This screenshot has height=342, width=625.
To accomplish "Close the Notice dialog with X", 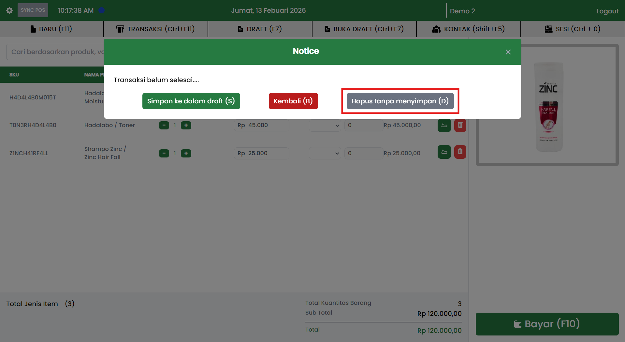I will coord(508,52).
